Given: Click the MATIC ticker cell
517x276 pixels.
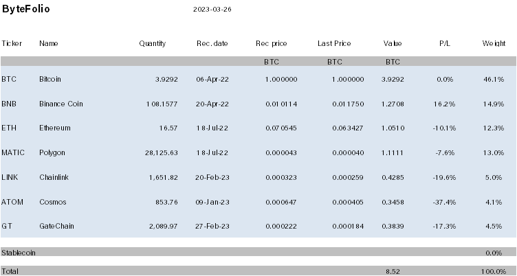Looking at the screenshot, I should 13,153.
